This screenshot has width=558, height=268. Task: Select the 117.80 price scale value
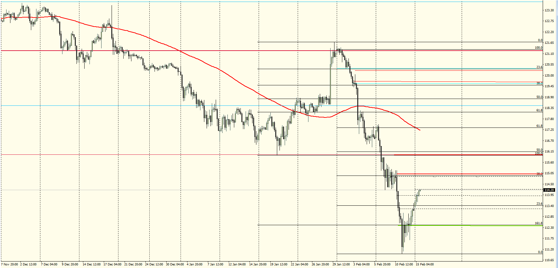549,119
